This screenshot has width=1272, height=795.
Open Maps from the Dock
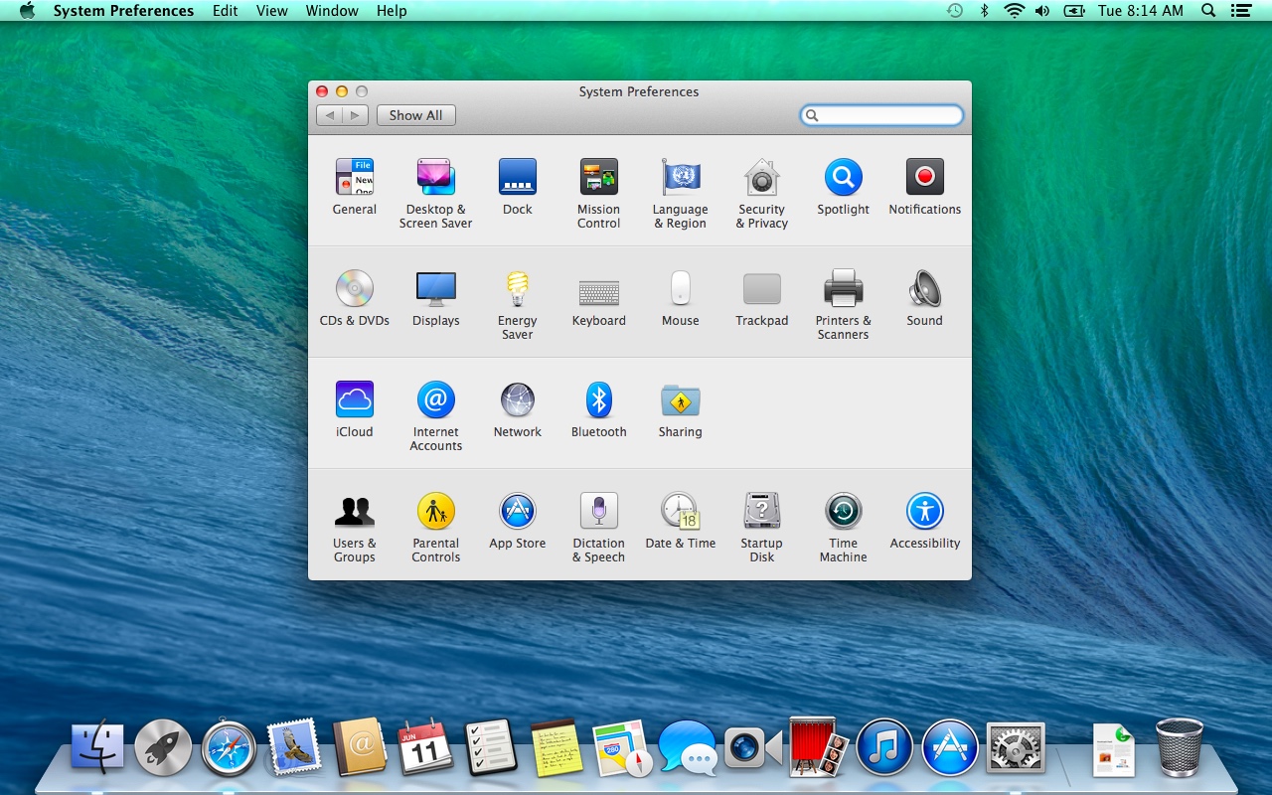tap(622, 747)
